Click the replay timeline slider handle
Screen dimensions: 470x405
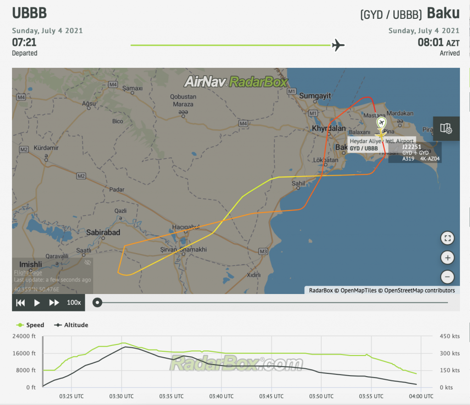97,302
